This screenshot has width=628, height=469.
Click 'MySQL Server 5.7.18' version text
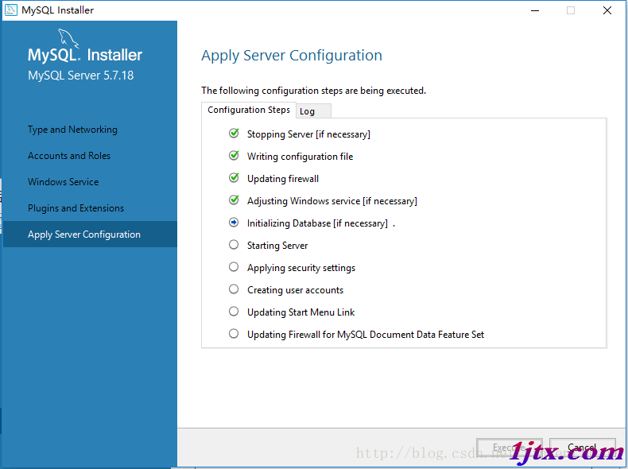click(80, 76)
